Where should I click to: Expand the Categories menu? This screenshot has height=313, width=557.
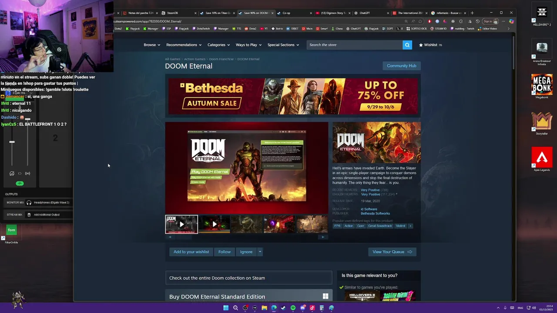click(x=219, y=45)
